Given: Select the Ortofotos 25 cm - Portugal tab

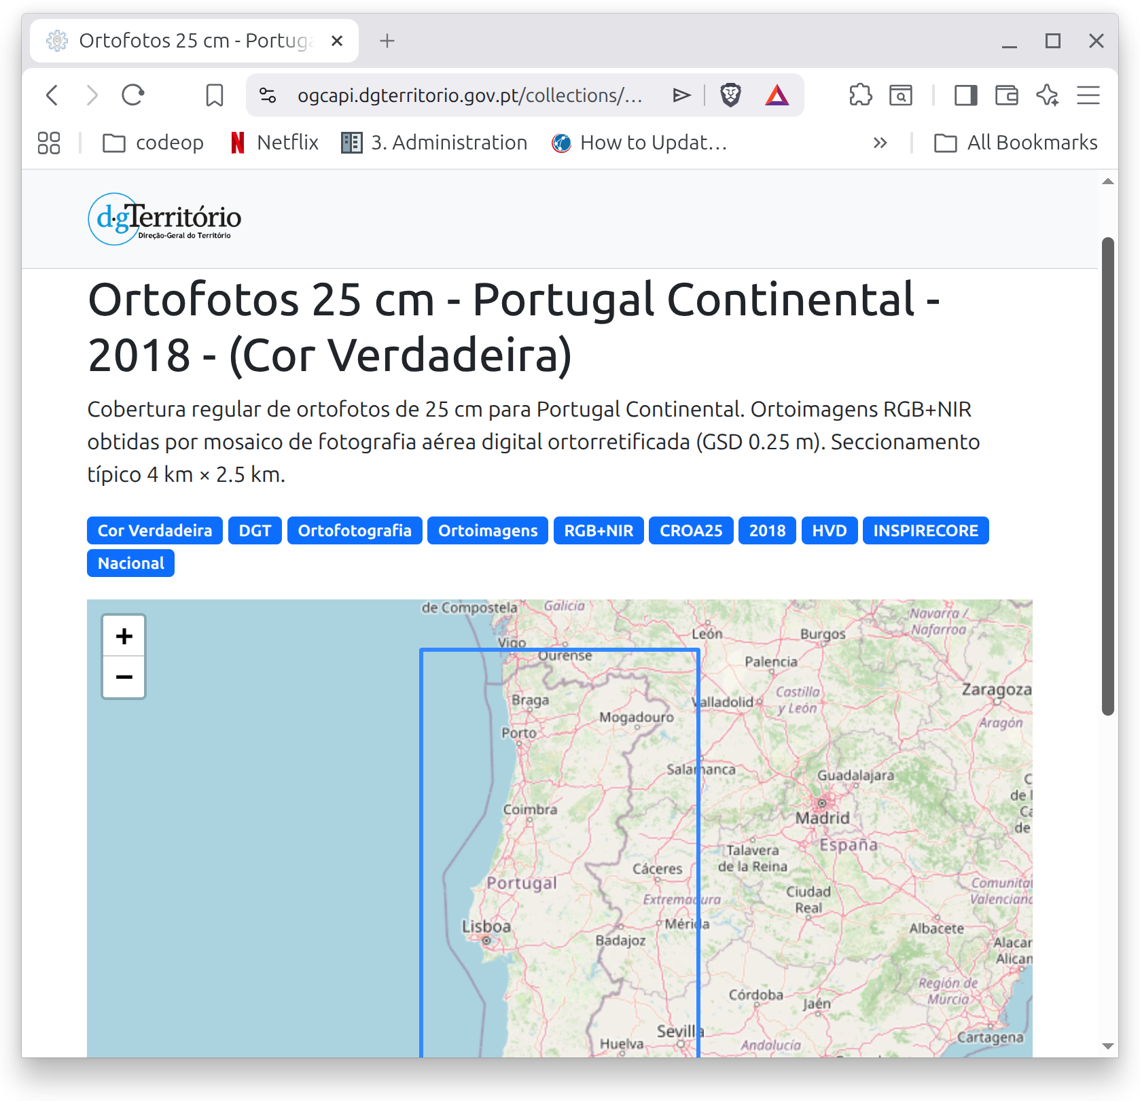Looking at the screenshot, I should [x=194, y=41].
